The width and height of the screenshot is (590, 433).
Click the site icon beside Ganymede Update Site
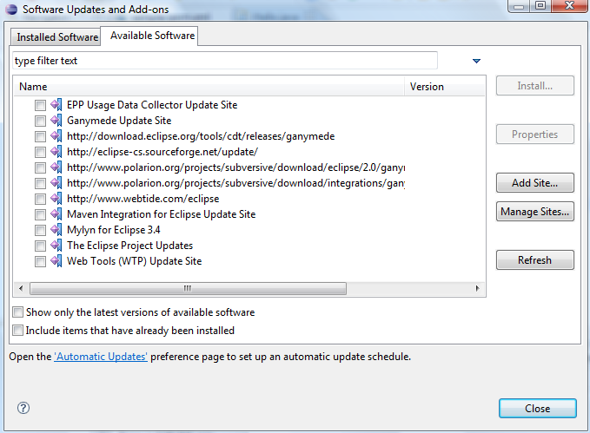(56, 121)
